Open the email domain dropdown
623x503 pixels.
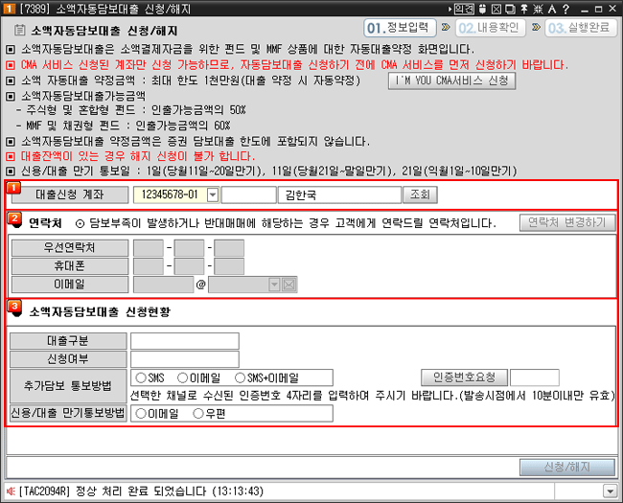pos(275,284)
